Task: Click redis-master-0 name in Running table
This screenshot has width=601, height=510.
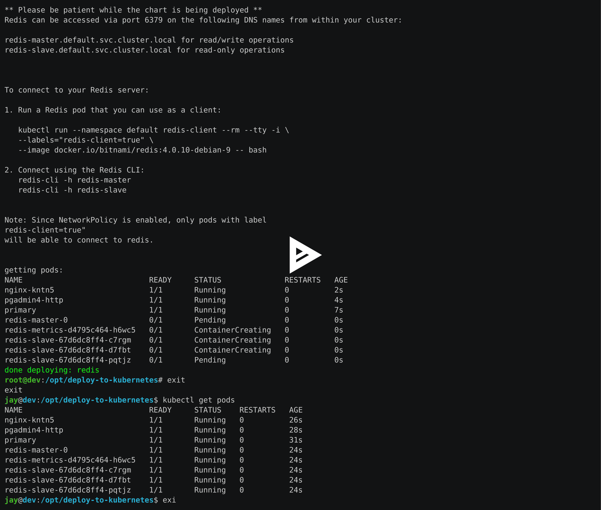Action: [x=36, y=450]
